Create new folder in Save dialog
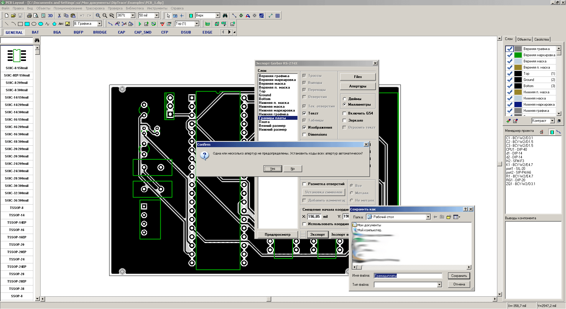Image resolution: width=566 pixels, height=309 pixels. [x=449, y=217]
